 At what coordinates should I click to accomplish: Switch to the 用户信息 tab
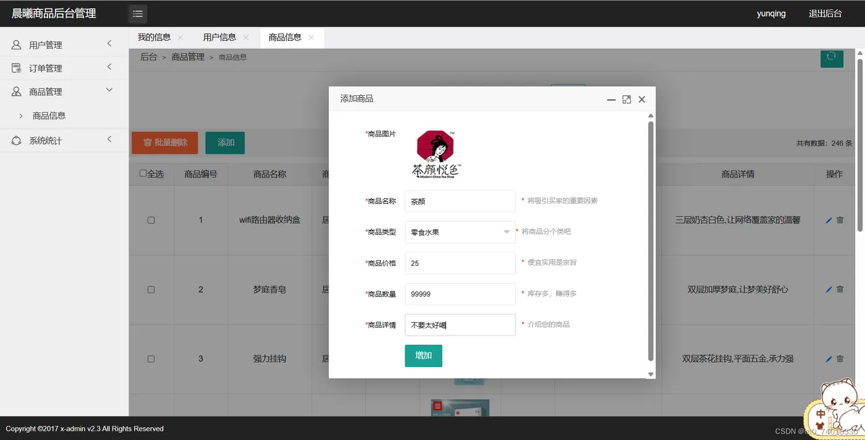pos(219,38)
